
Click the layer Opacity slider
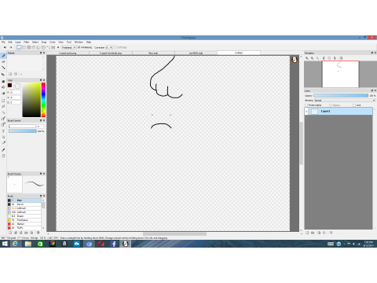pyautogui.click(x=341, y=96)
